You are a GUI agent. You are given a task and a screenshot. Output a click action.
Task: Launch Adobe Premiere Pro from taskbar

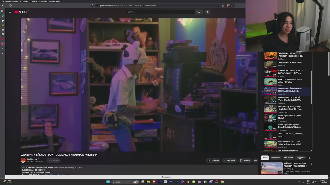[x=160, y=182]
